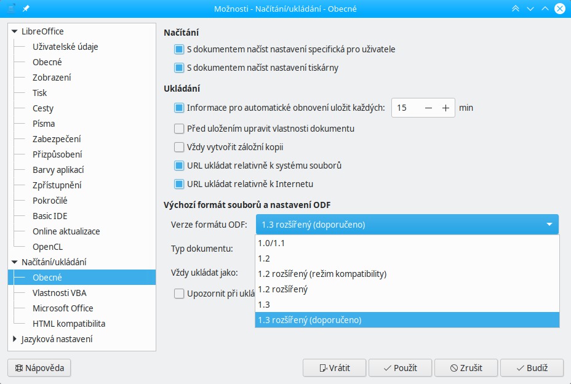Viewport: 571px width, 384px height.
Task: Select HTML kompatibilita in the tree
Action: (x=69, y=324)
